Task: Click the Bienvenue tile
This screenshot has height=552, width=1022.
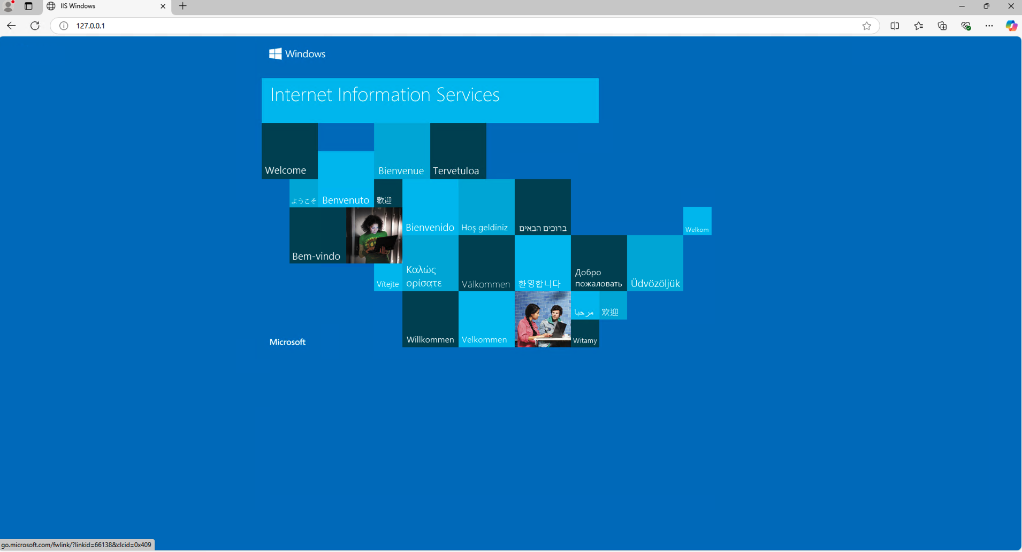Action: tap(402, 151)
